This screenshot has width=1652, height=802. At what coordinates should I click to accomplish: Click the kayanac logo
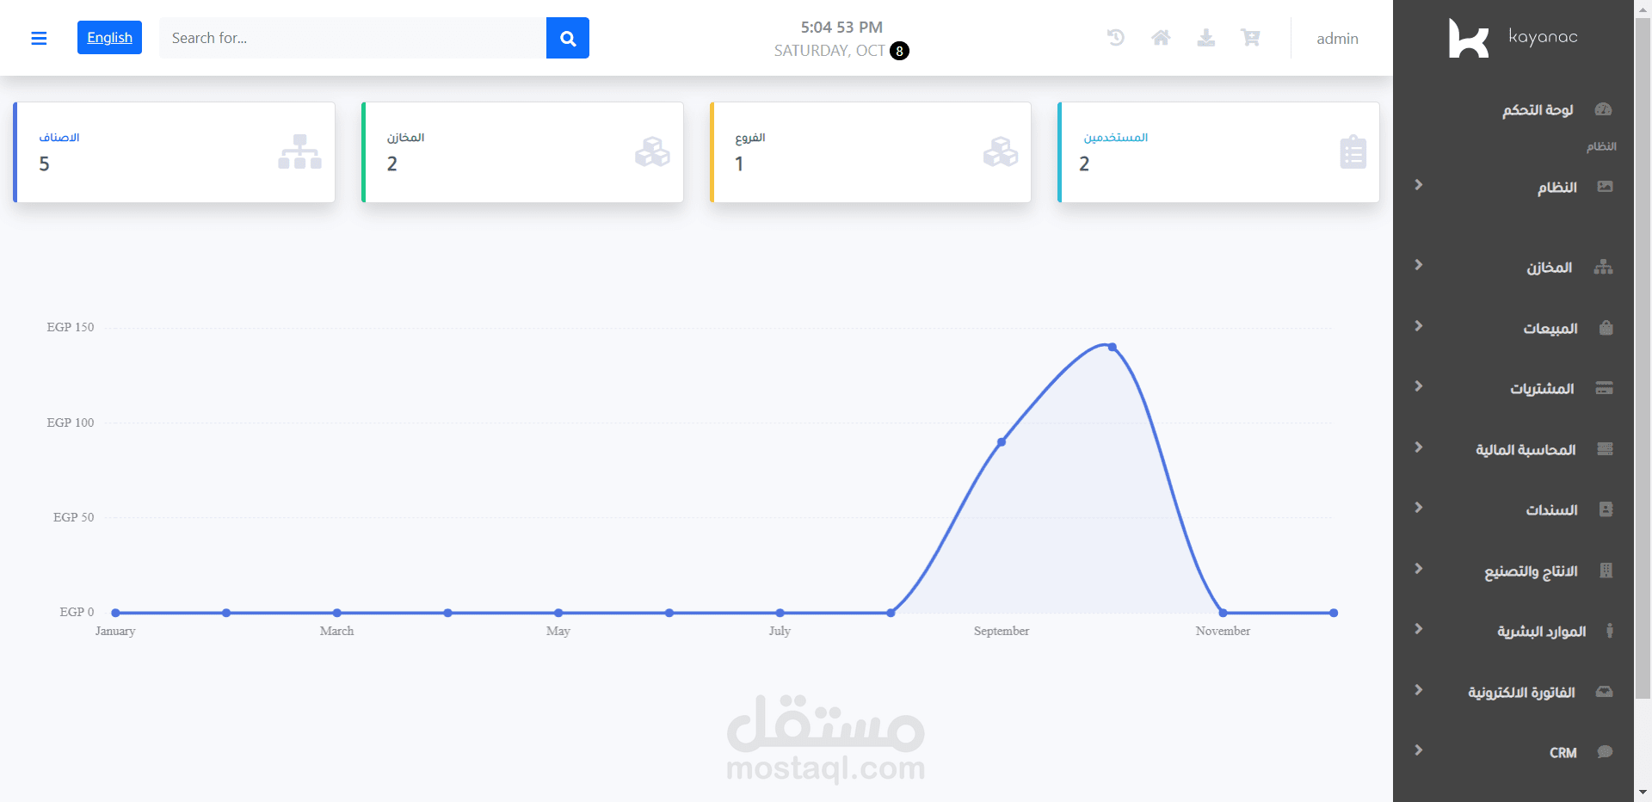pos(1513,38)
